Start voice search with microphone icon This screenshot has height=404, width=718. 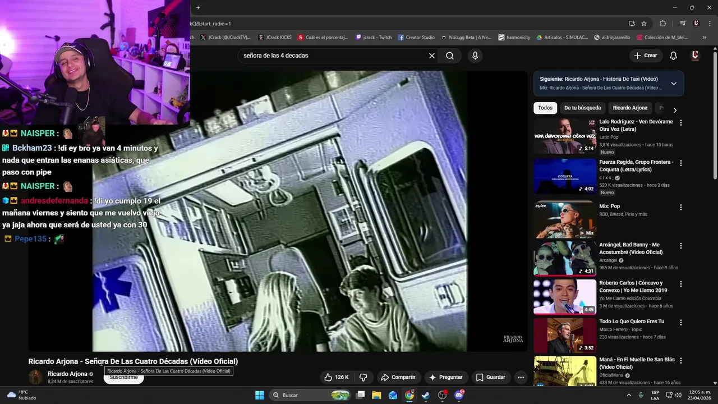(x=475, y=56)
